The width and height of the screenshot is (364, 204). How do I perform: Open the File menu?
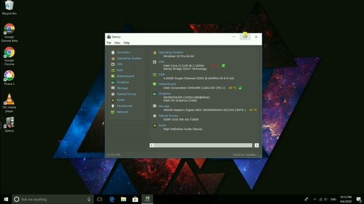[109, 43]
